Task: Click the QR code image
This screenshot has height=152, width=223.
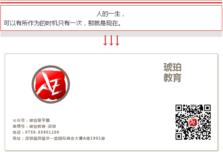Action: click(x=193, y=122)
